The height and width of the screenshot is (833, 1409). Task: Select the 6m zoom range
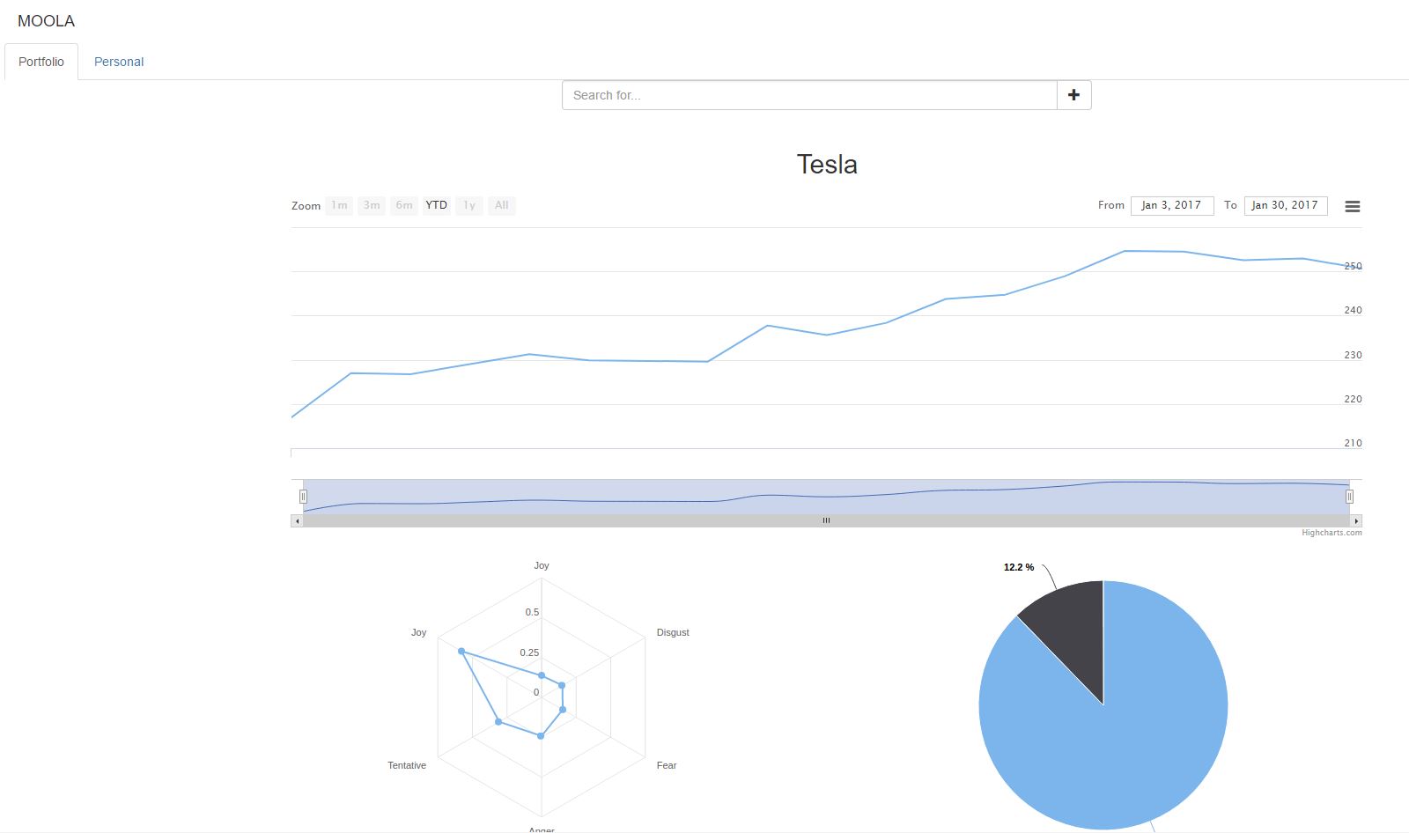click(x=404, y=205)
